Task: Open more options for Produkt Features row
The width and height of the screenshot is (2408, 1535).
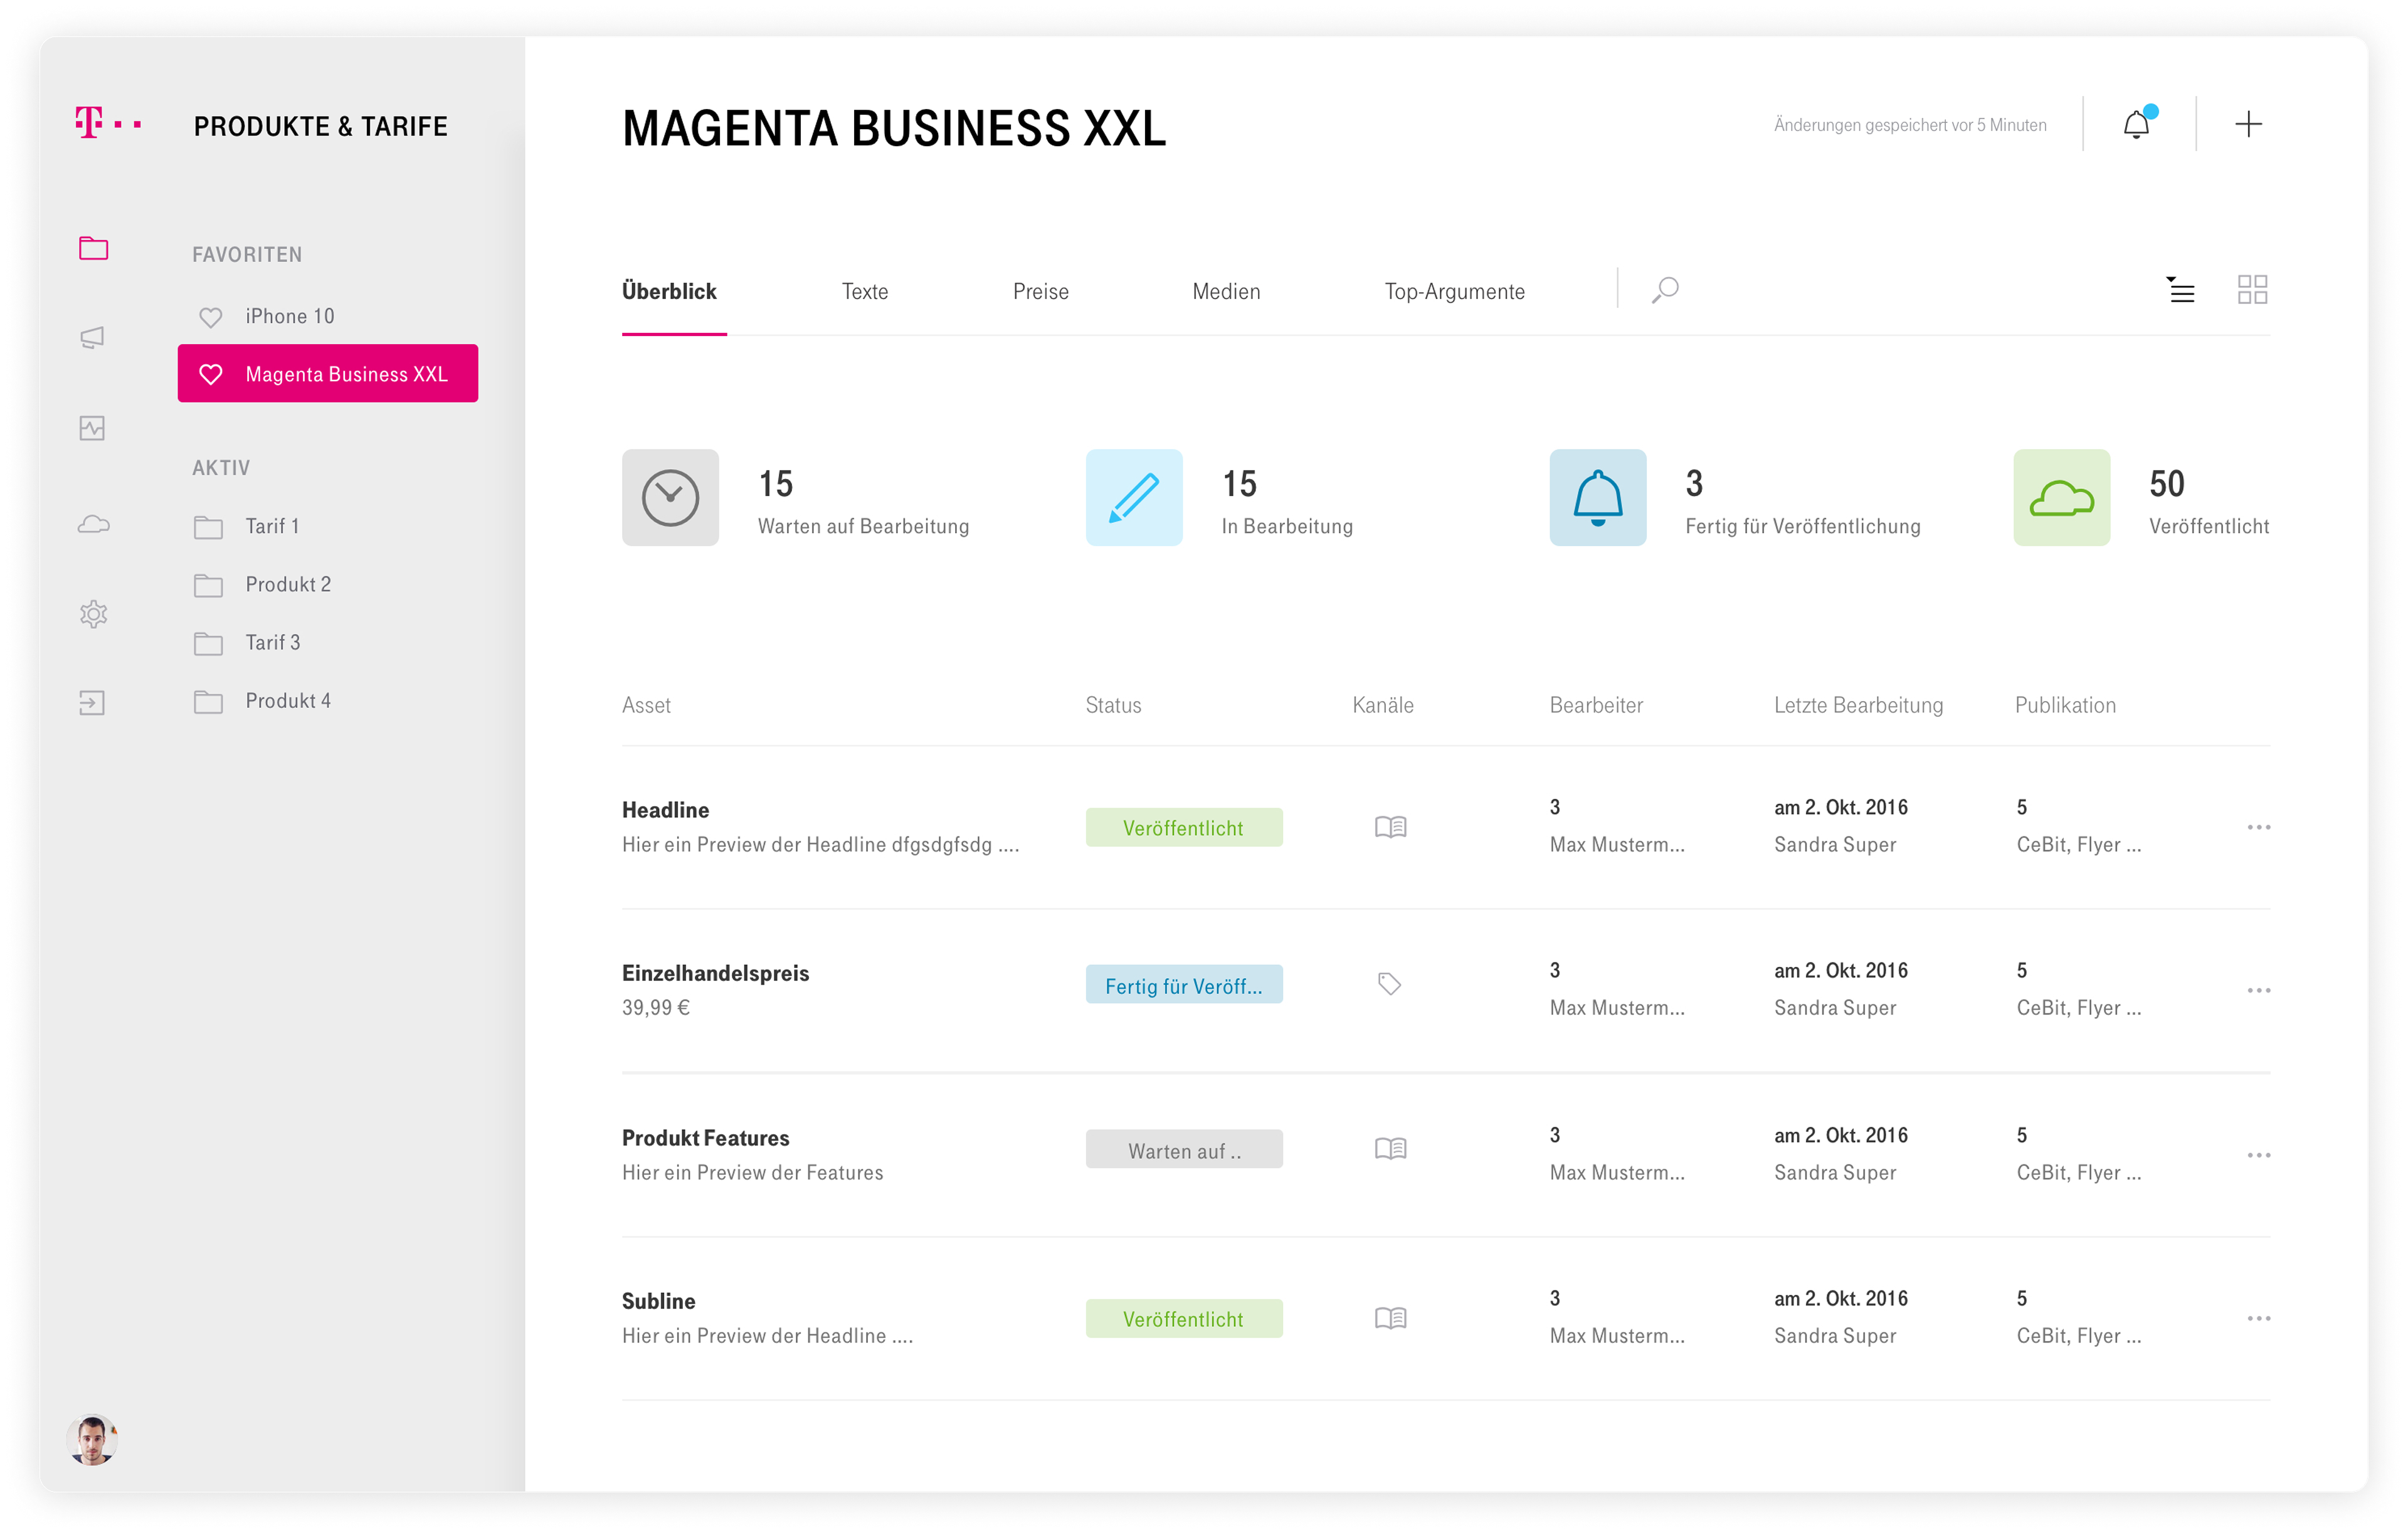Action: point(2258,1155)
